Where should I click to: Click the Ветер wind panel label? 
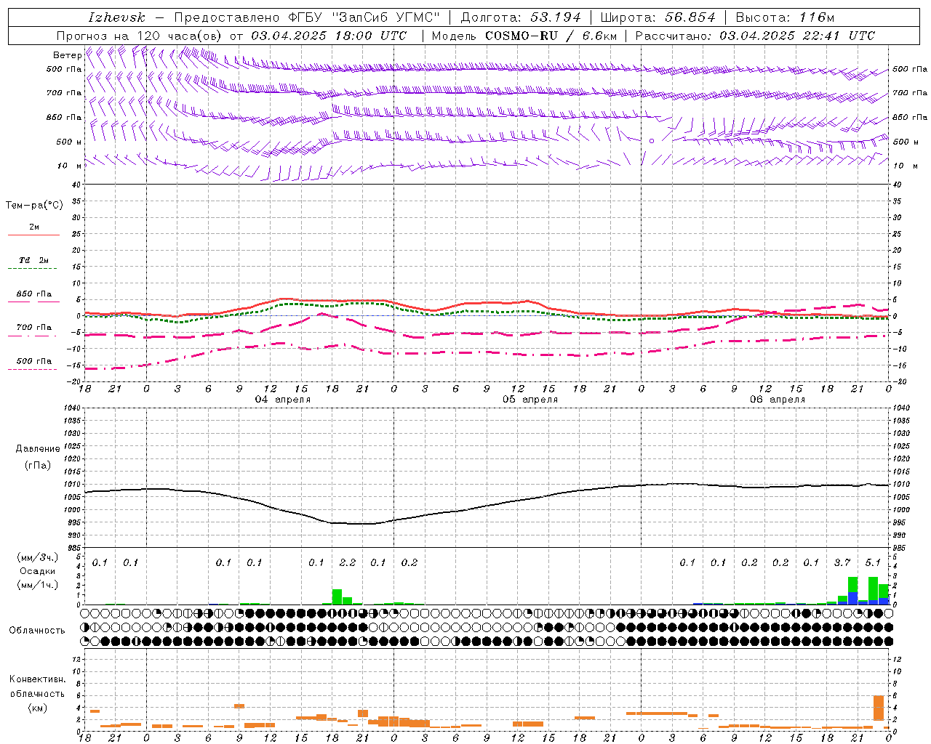67,55
